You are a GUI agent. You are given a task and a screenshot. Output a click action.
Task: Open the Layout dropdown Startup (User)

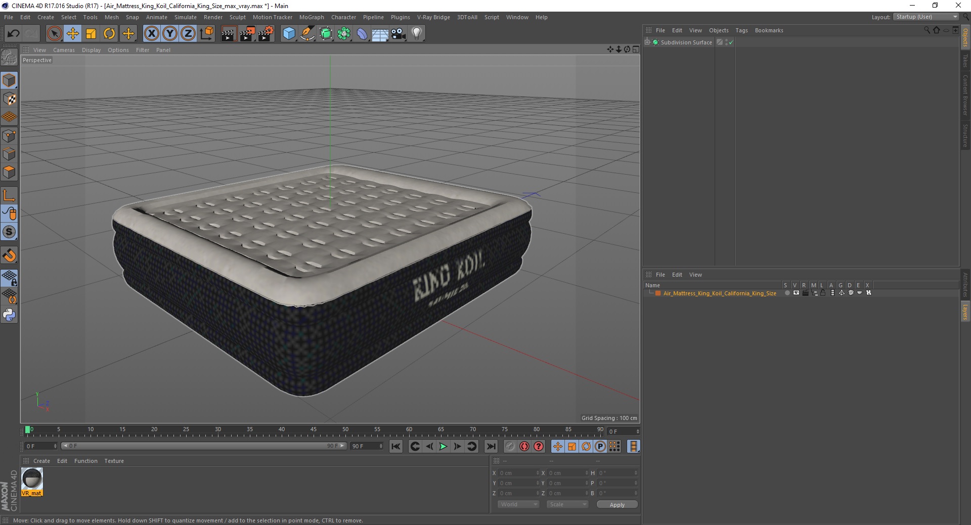click(926, 17)
